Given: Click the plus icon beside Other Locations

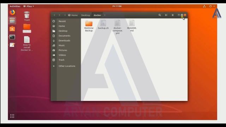Looking at the screenshot, I should [x=54, y=66].
